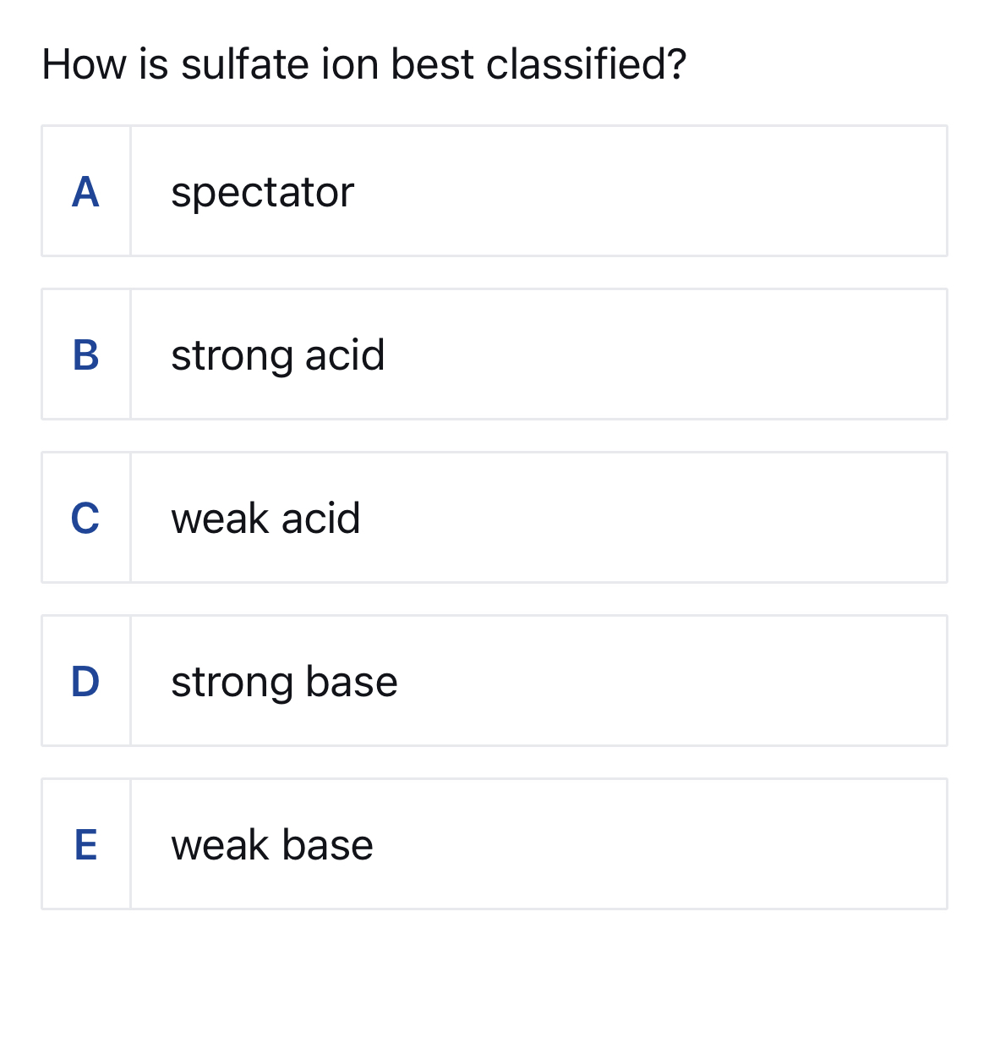
Task: Choose the 'spectator' answer text
Action: tap(262, 193)
